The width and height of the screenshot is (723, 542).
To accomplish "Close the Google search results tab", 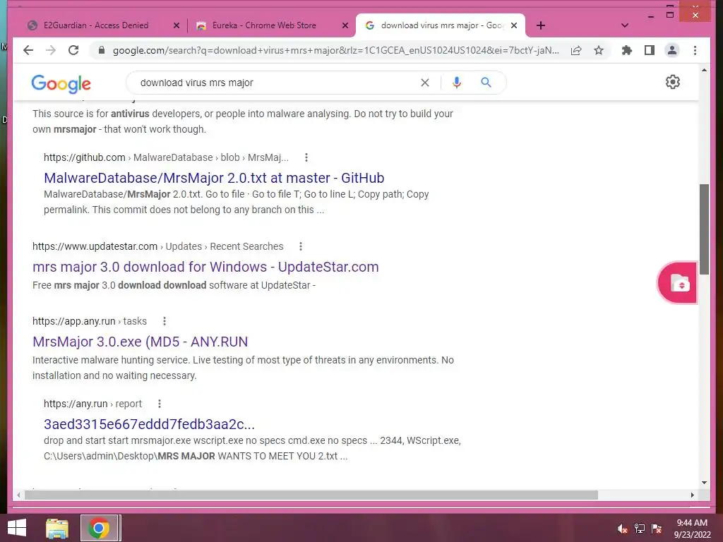I will (x=514, y=26).
